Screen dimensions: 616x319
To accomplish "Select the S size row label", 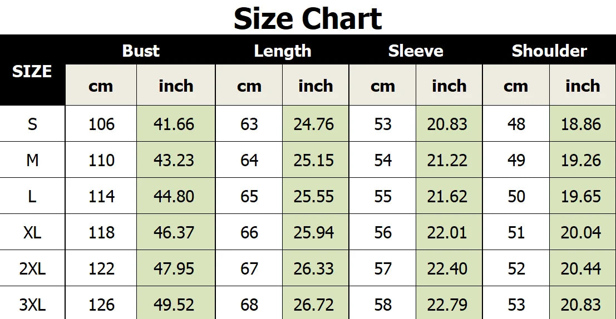I will 32,124.
